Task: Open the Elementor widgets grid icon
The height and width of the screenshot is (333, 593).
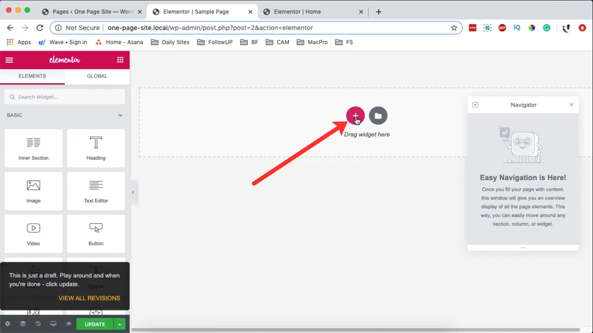Action: 120,60
